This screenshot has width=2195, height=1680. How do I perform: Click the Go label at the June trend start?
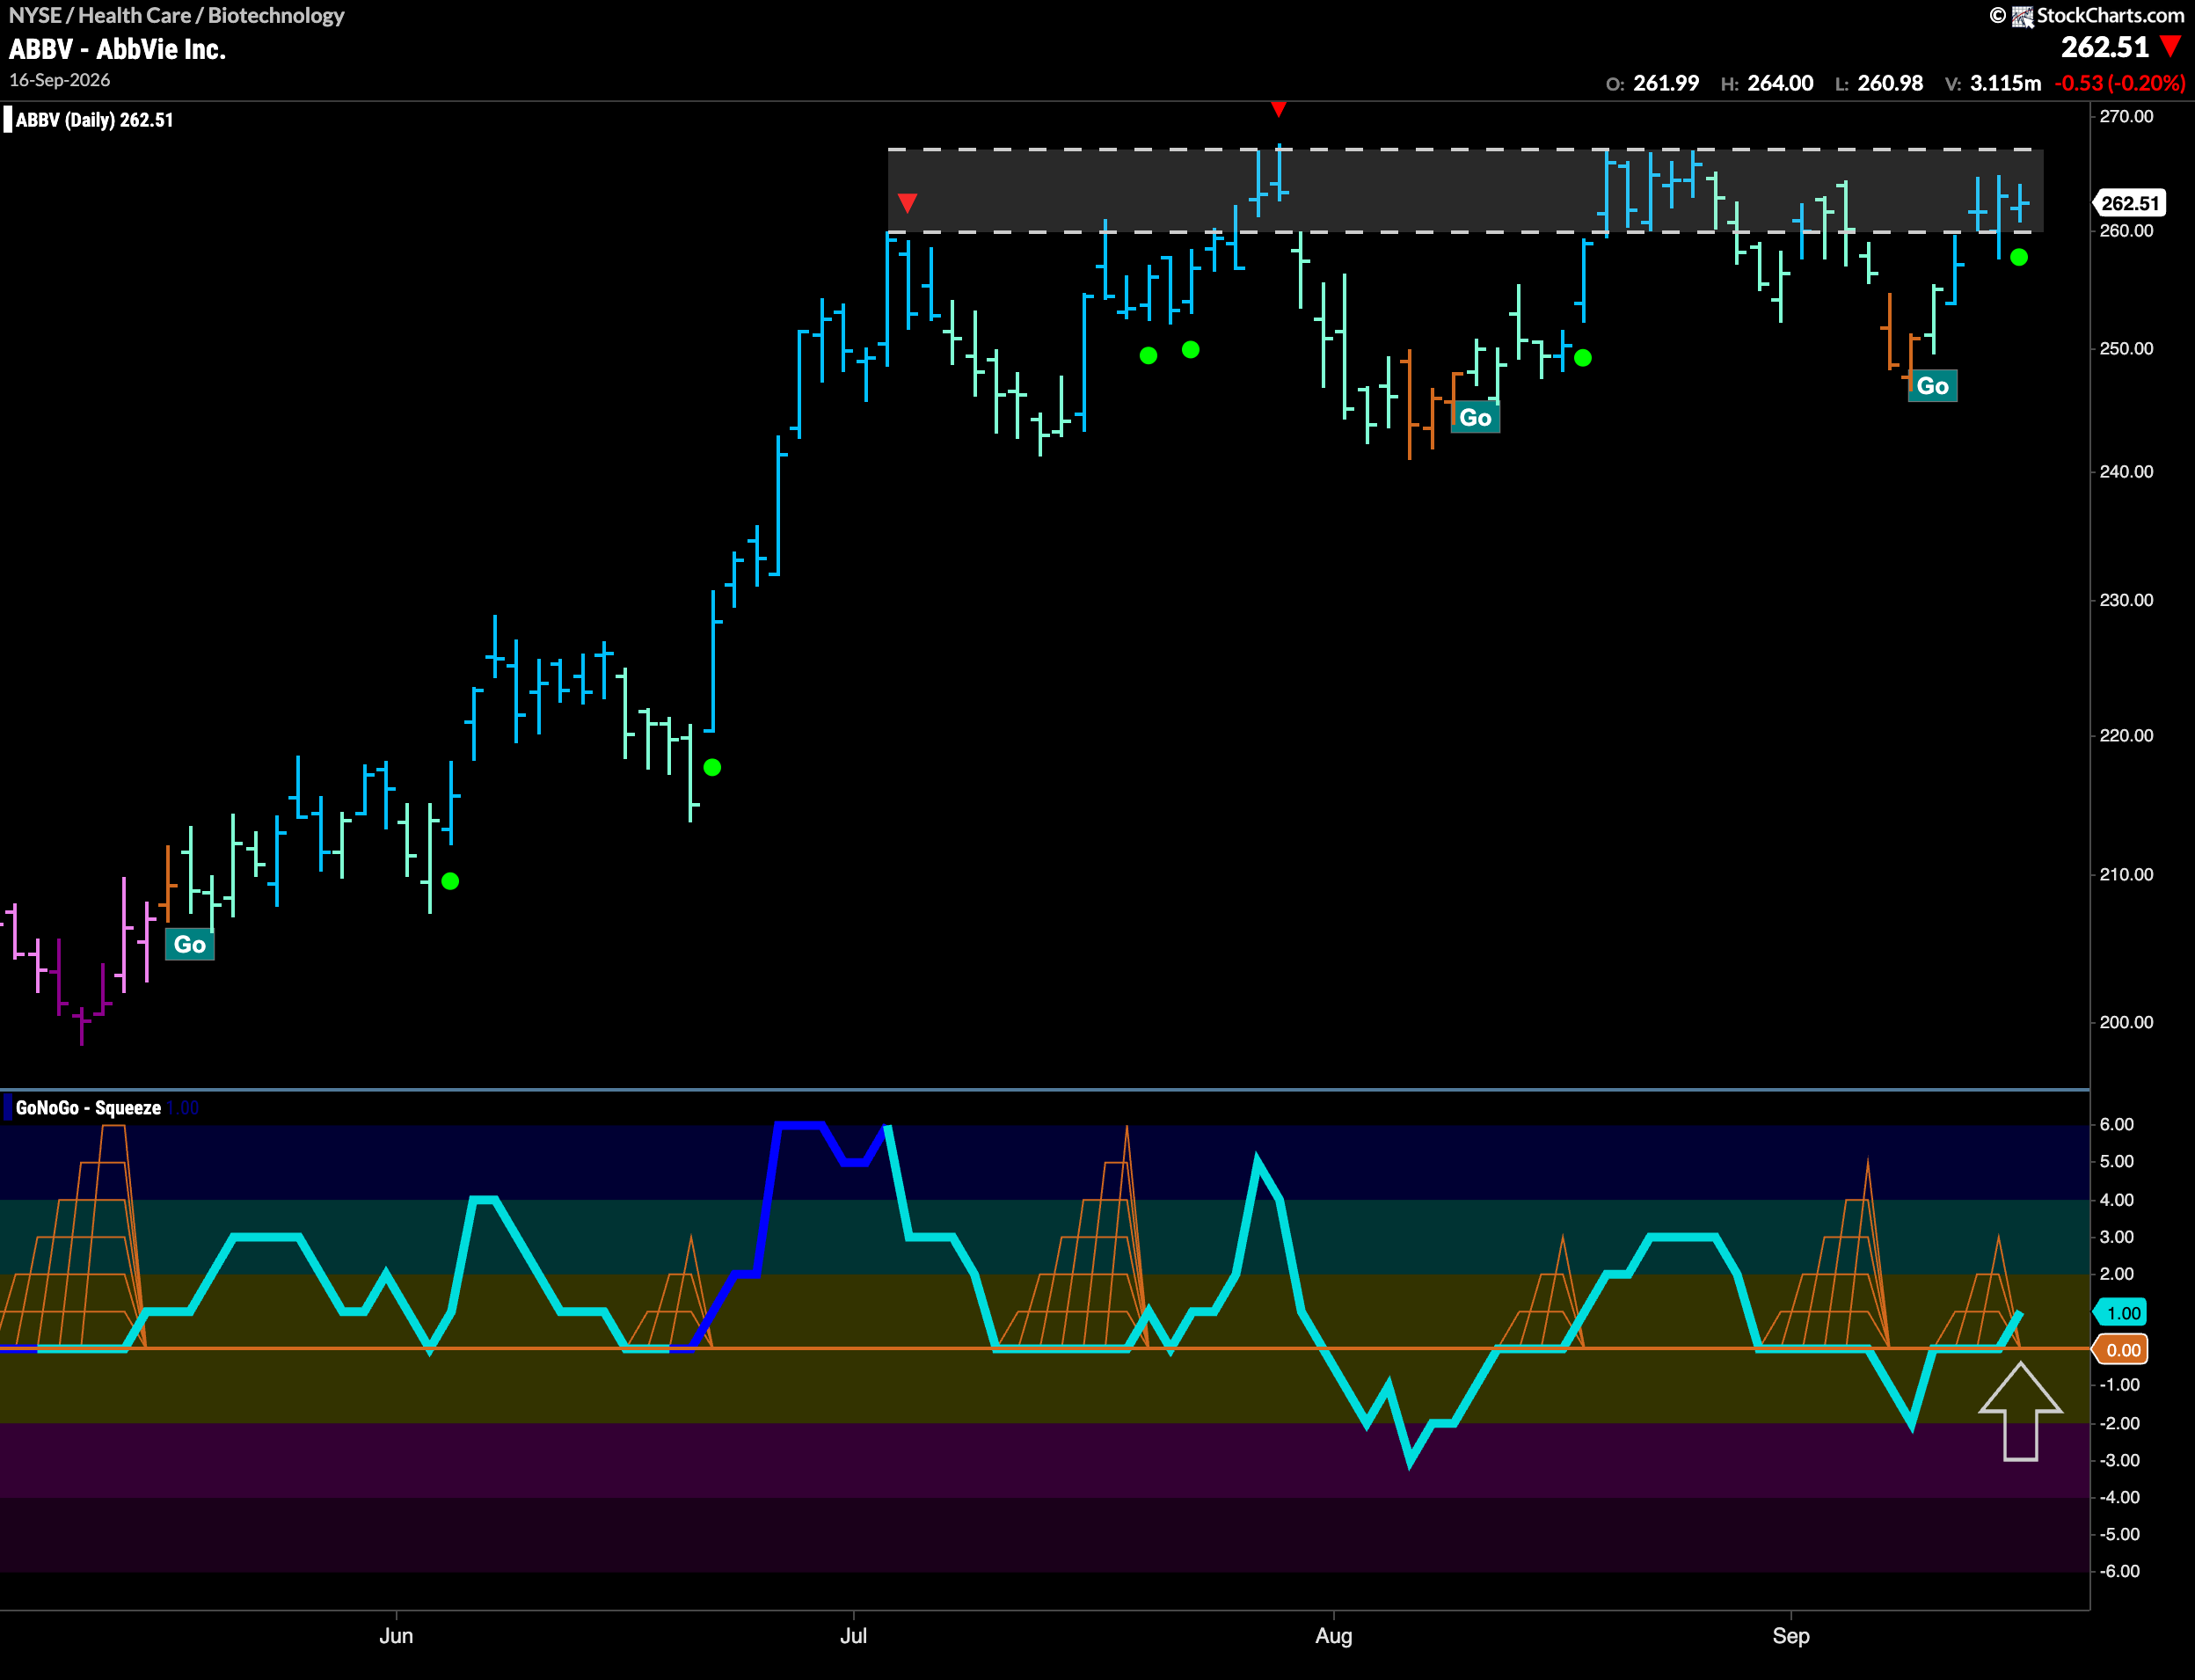tap(190, 944)
